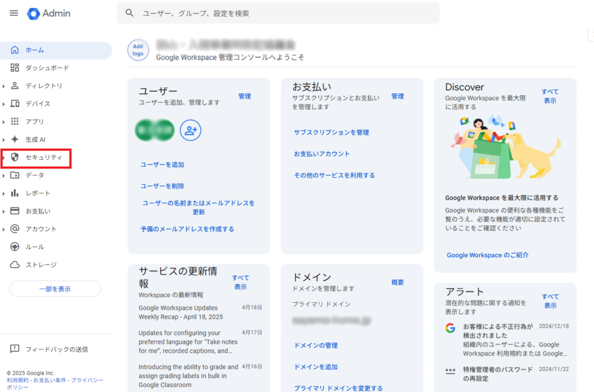The image size is (594, 392).
Task: Open the main hamburger menu
Action: [x=14, y=13]
